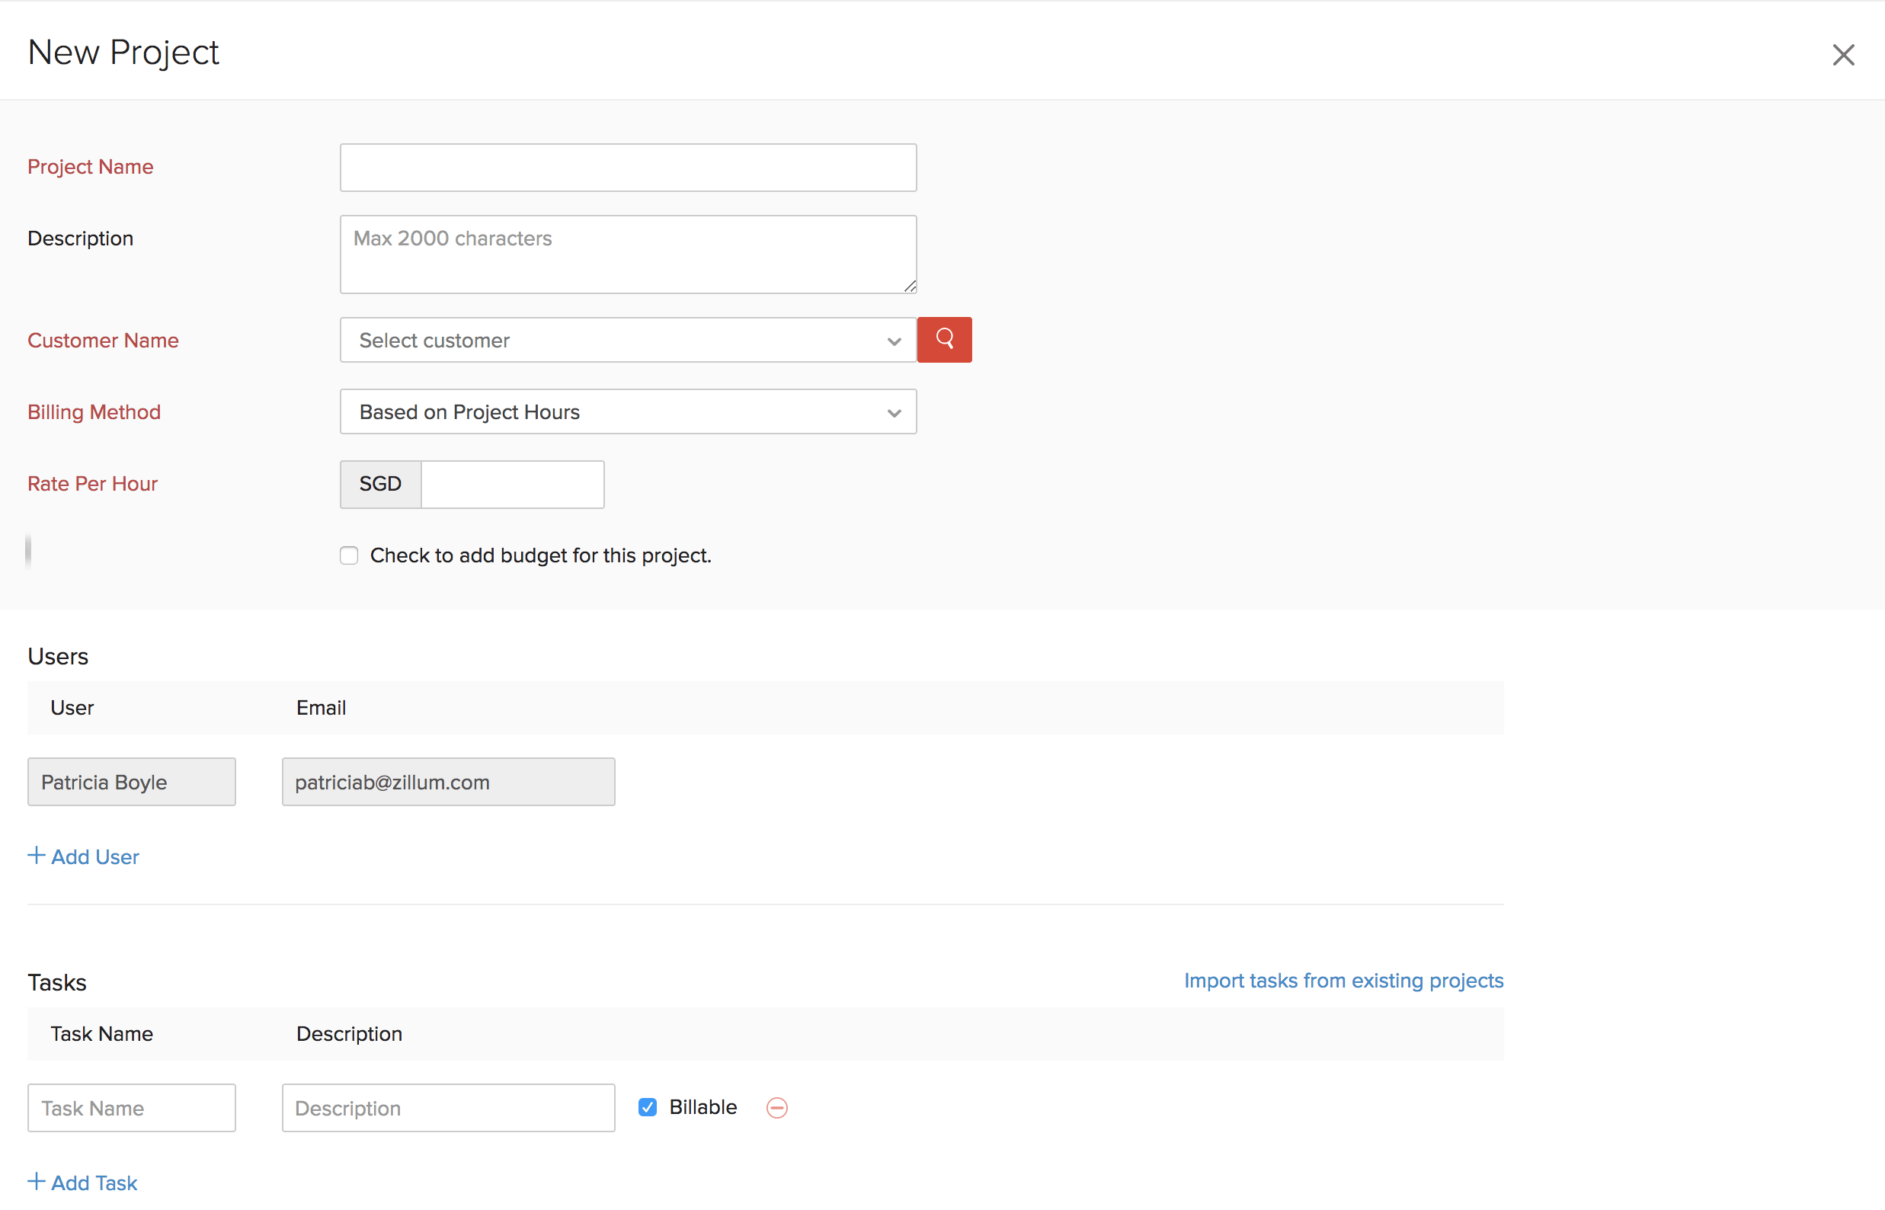The height and width of the screenshot is (1210, 1885).
Task: Focus the Project Name field
Action: click(627, 168)
